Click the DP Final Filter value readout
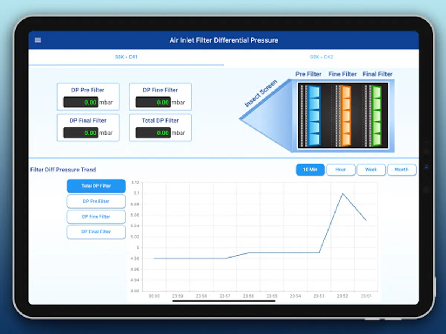Viewport: 446px width, 334px height. (81, 133)
